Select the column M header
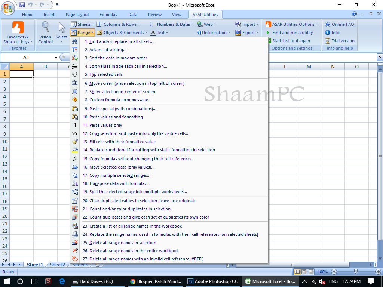This screenshot has height=287, width=383. [x=309, y=67]
